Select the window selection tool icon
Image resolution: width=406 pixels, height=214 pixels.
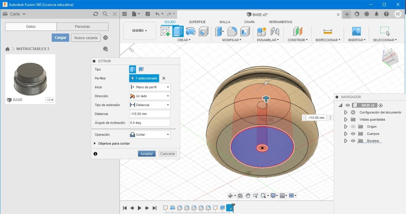pos(385,31)
